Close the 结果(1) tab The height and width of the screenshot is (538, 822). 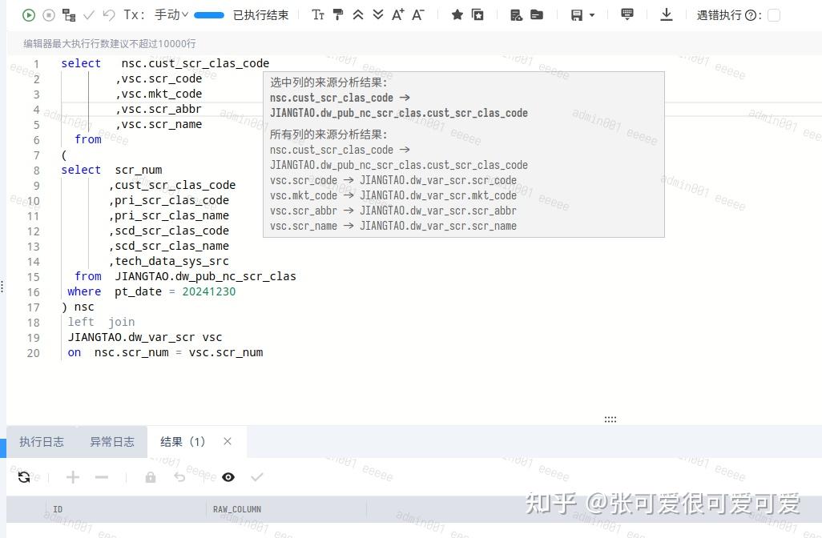point(227,441)
